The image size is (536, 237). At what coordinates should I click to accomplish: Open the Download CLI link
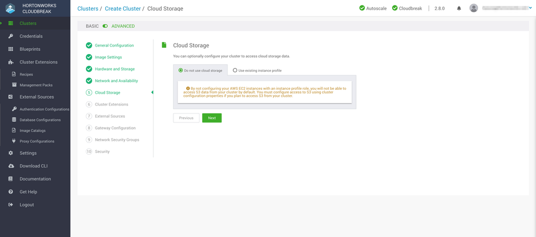33,166
